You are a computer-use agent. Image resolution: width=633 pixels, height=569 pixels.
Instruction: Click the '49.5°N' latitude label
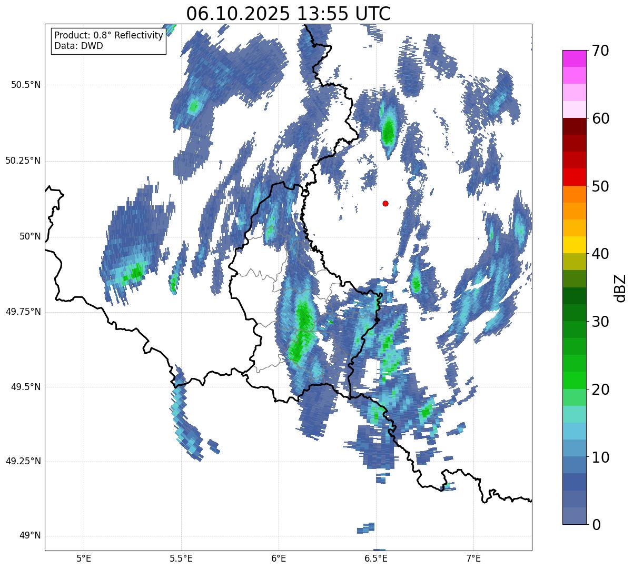click(26, 387)
